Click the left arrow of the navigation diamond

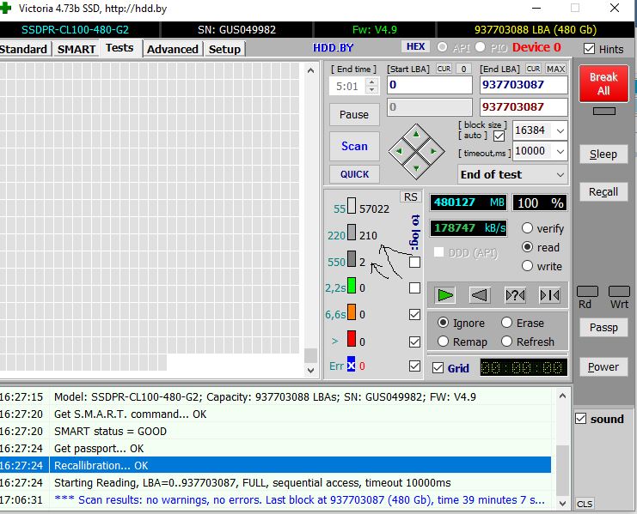(399, 151)
